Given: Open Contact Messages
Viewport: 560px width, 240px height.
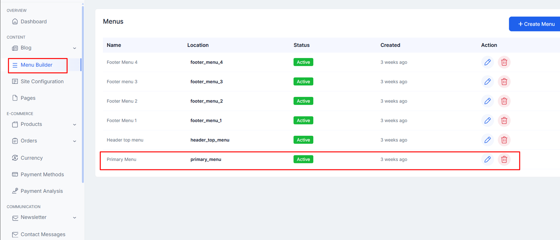Looking at the screenshot, I should click(x=43, y=234).
